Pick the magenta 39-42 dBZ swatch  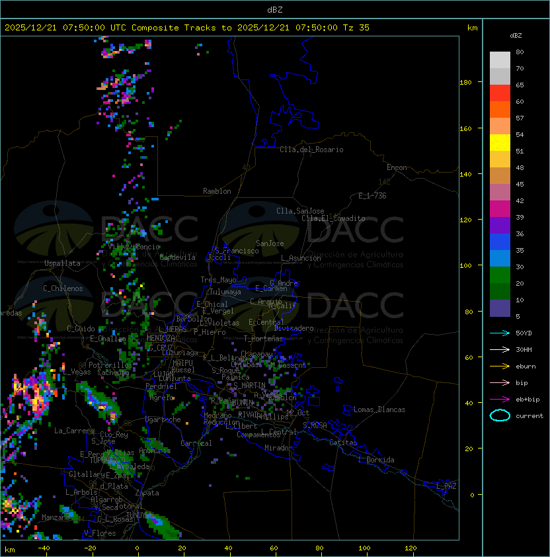pos(500,208)
